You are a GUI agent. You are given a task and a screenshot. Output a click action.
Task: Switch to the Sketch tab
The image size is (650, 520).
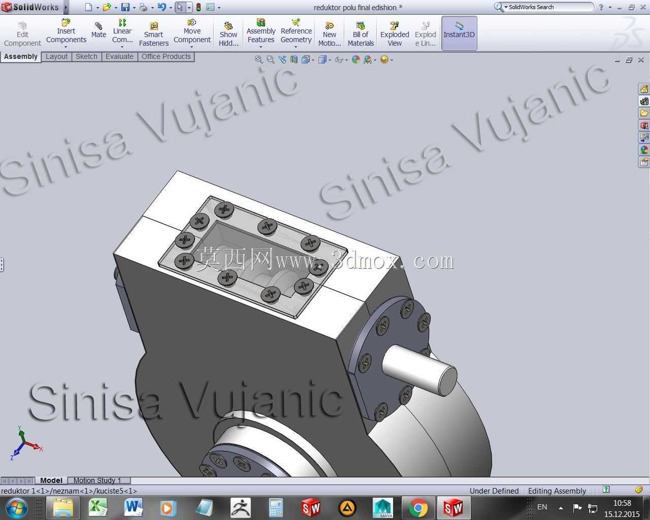pyautogui.click(x=86, y=56)
